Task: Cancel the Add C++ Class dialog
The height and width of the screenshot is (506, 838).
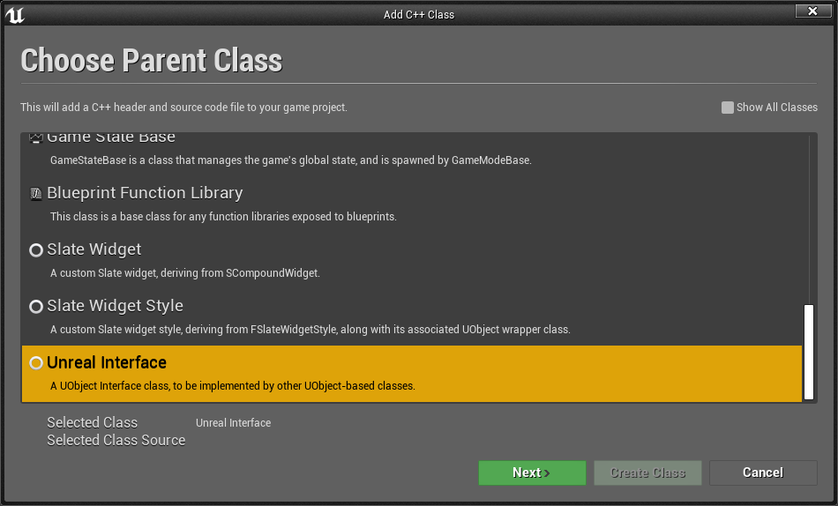Action: pyautogui.click(x=763, y=473)
